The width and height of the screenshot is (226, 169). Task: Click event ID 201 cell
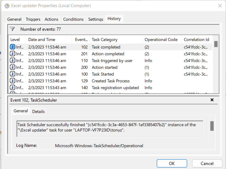pyautogui.click(x=84, y=54)
